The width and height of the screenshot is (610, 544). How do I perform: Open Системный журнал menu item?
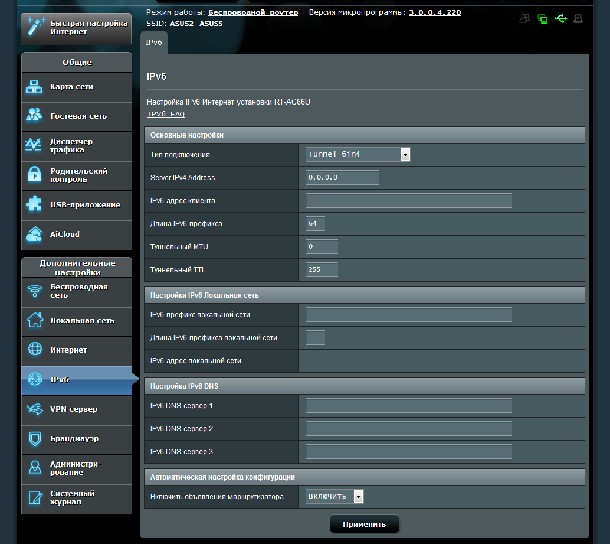point(77,499)
